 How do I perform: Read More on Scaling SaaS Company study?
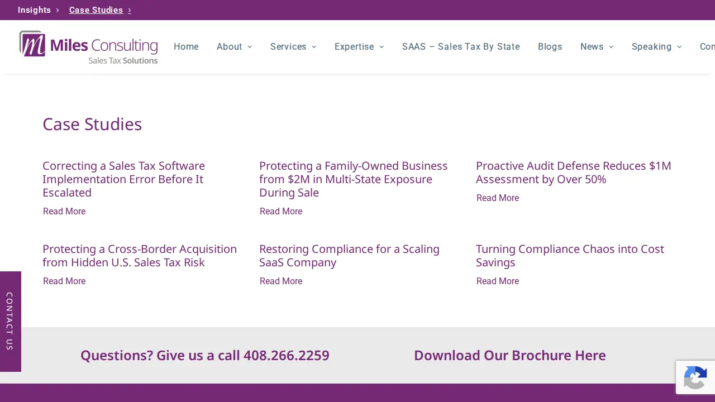[x=281, y=281]
